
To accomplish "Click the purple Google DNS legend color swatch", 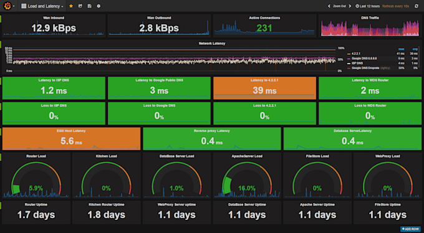I will (349, 59).
